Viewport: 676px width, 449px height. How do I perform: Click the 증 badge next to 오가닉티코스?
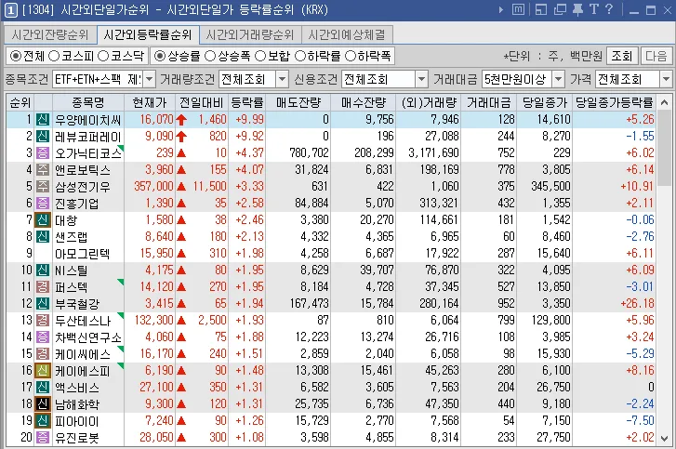42,153
